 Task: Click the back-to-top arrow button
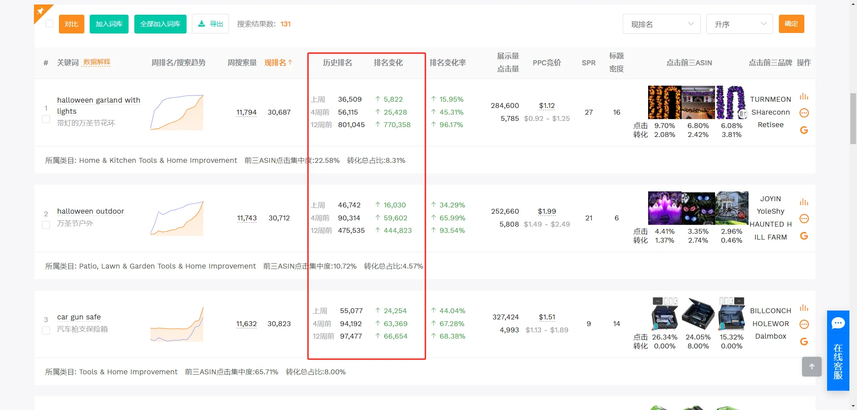pyautogui.click(x=811, y=367)
